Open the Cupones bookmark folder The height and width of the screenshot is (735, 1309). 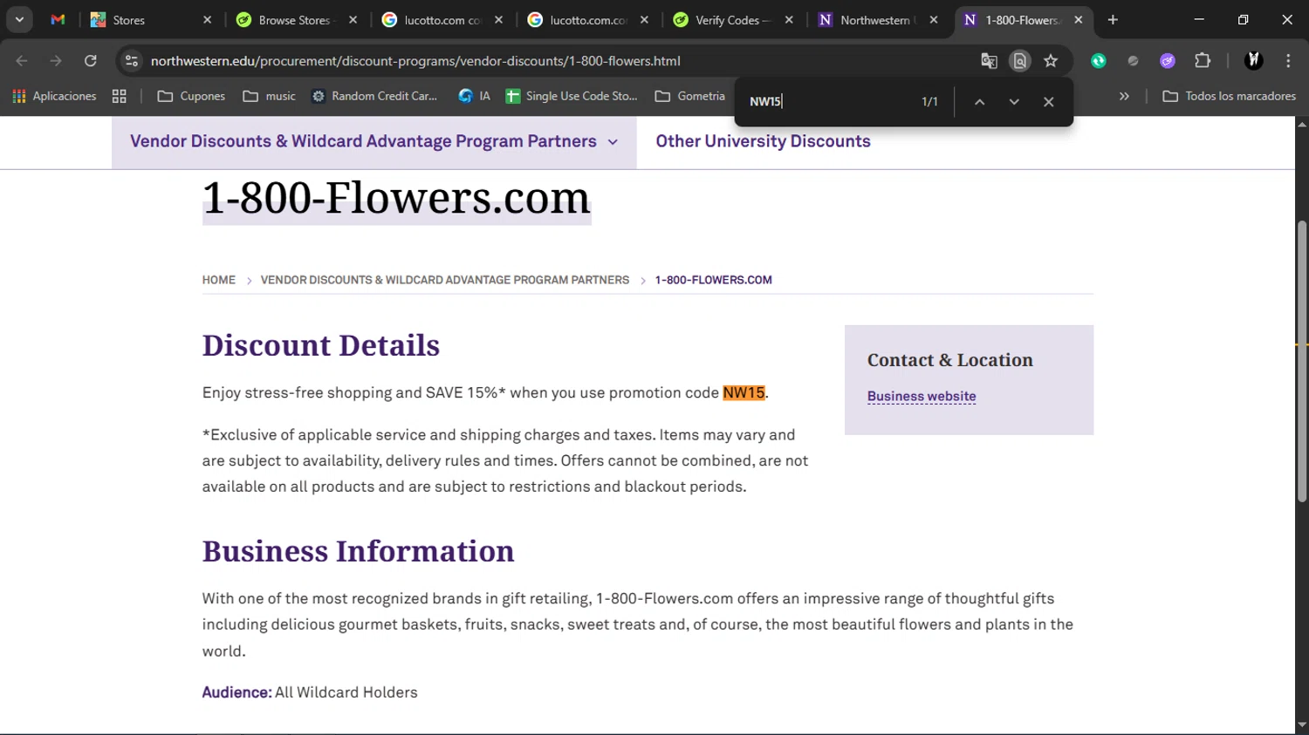[191, 96]
